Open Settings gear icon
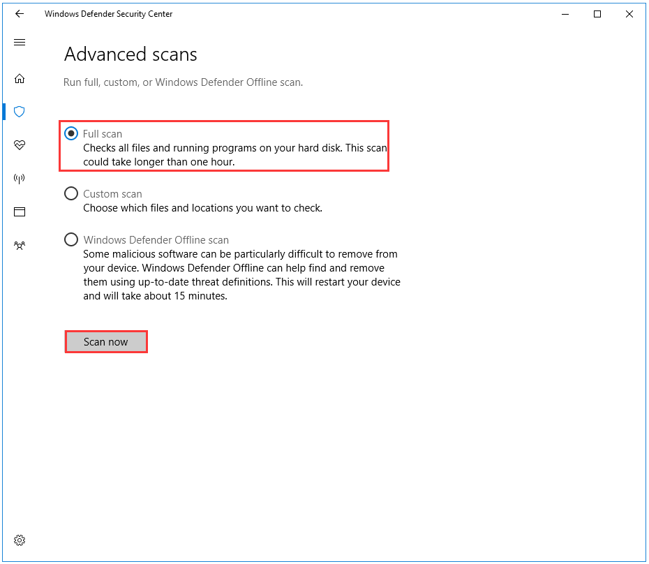The height and width of the screenshot is (564, 649). (x=20, y=540)
